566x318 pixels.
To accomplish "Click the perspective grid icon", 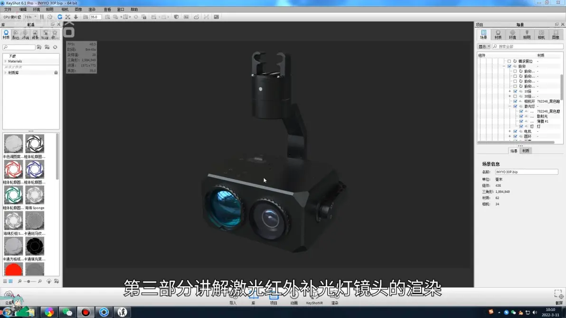I will pyautogui.click(x=85, y=17).
